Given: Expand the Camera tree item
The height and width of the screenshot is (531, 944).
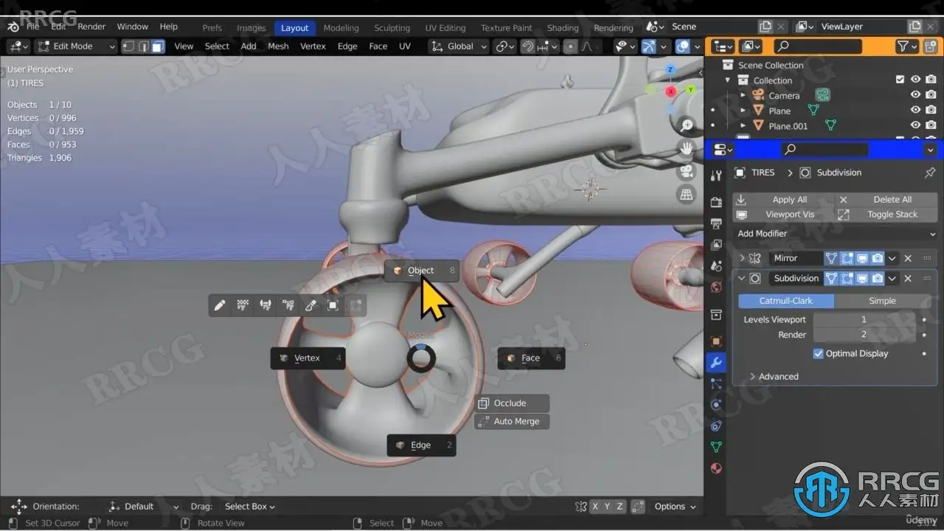Looking at the screenshot, I should (743, 95).
